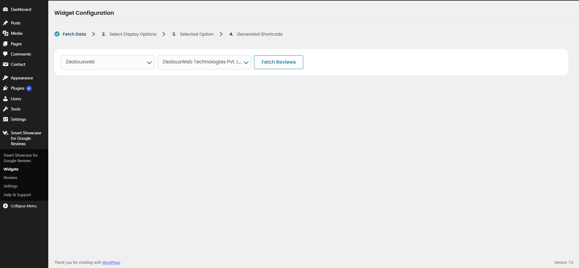Open the Appearance menu
579x268 pixels.
pos(24,78)
